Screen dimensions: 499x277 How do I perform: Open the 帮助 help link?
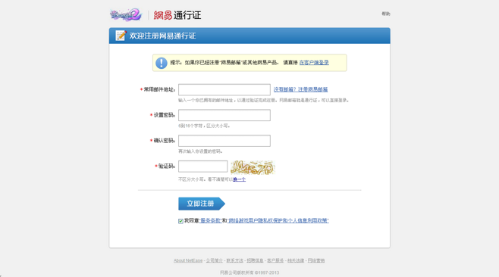pyautogui.click(x=386, y=14)
